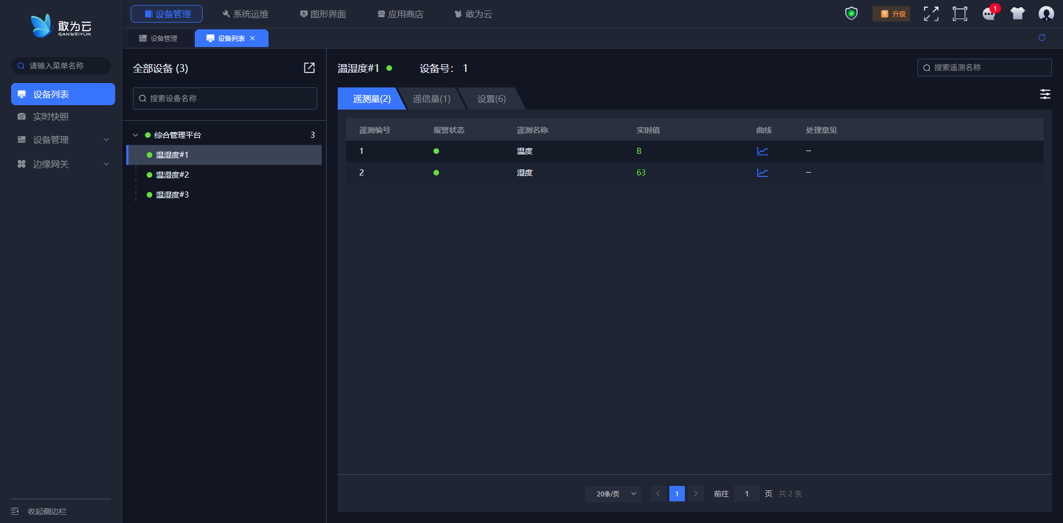Select device 温湿度#2 in the tree

(172, 175)
